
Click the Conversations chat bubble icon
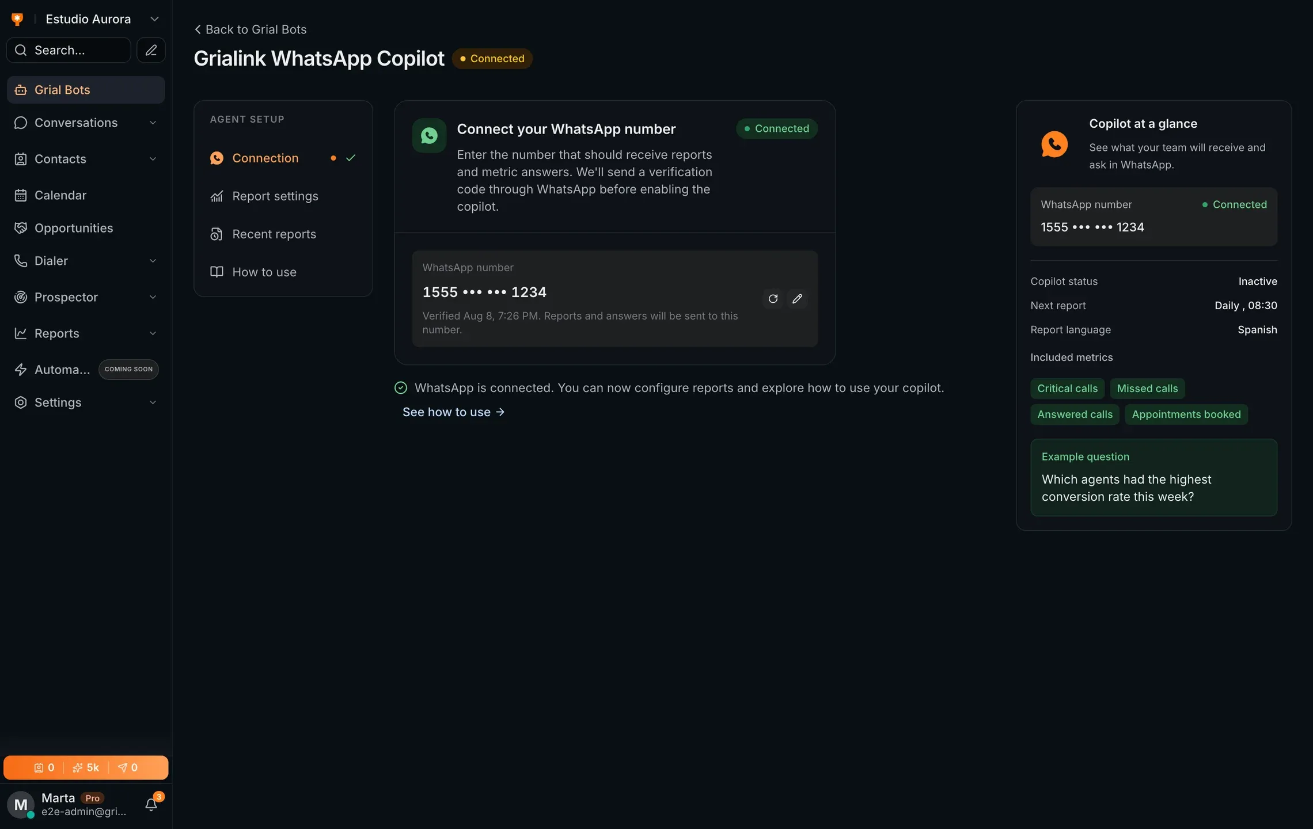point(21,123)
